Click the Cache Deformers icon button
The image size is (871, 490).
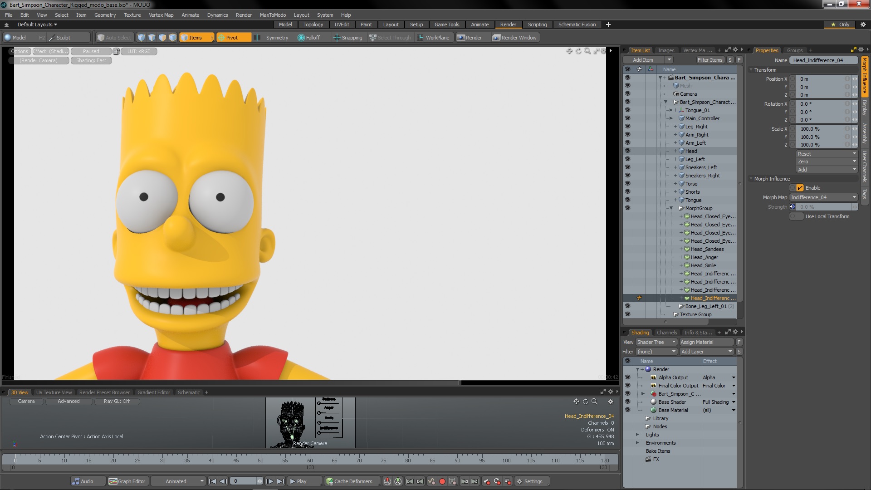point(329,481)
